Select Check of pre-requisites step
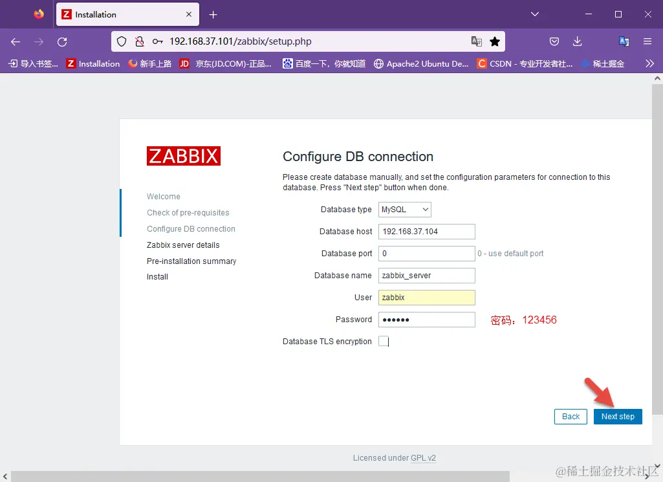The height and width of the screenshot is (482, 663). (188, 213)
